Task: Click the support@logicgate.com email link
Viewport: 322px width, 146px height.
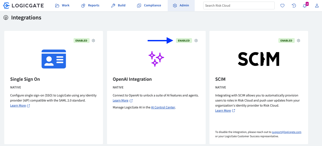Action: click(287, 132)
